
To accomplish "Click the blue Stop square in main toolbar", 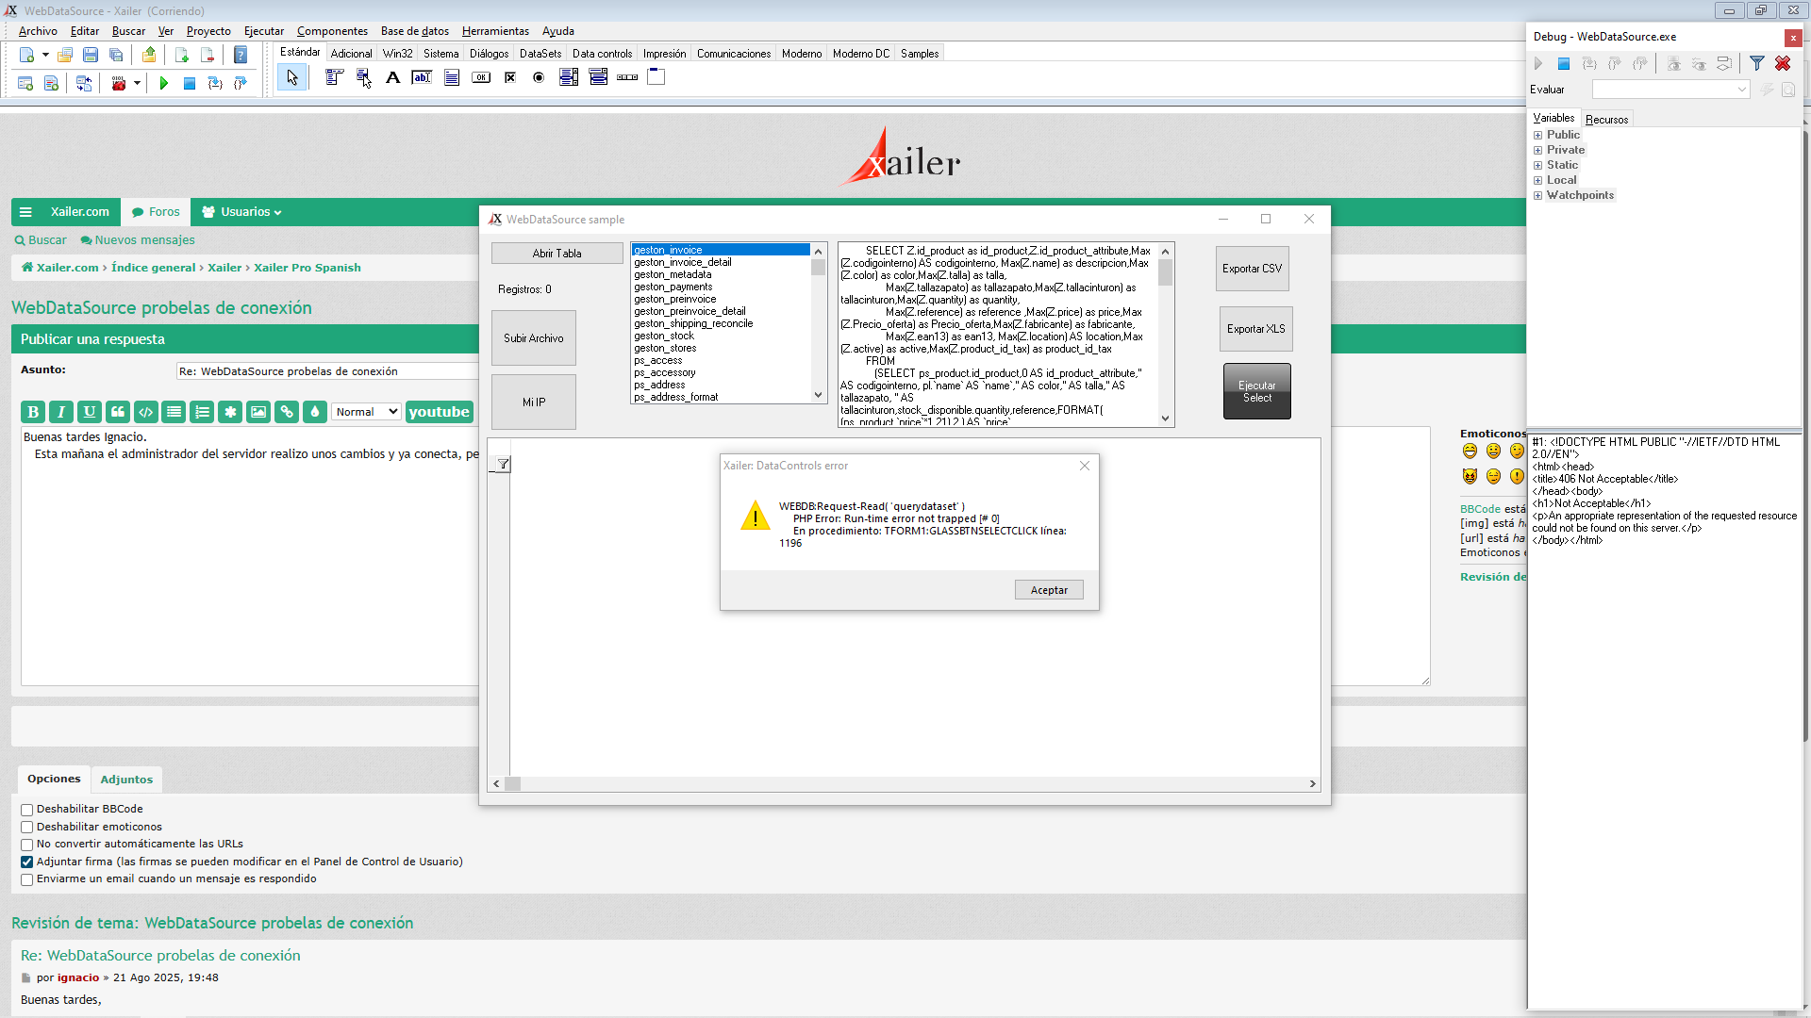I will click(x=190, y=83).
